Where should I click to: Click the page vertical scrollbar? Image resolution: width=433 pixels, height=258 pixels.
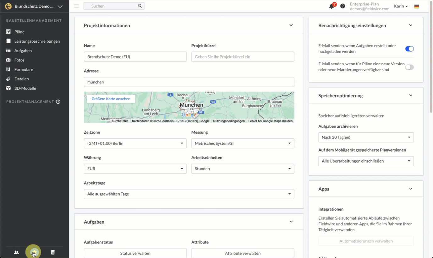(x=431, y=57)
